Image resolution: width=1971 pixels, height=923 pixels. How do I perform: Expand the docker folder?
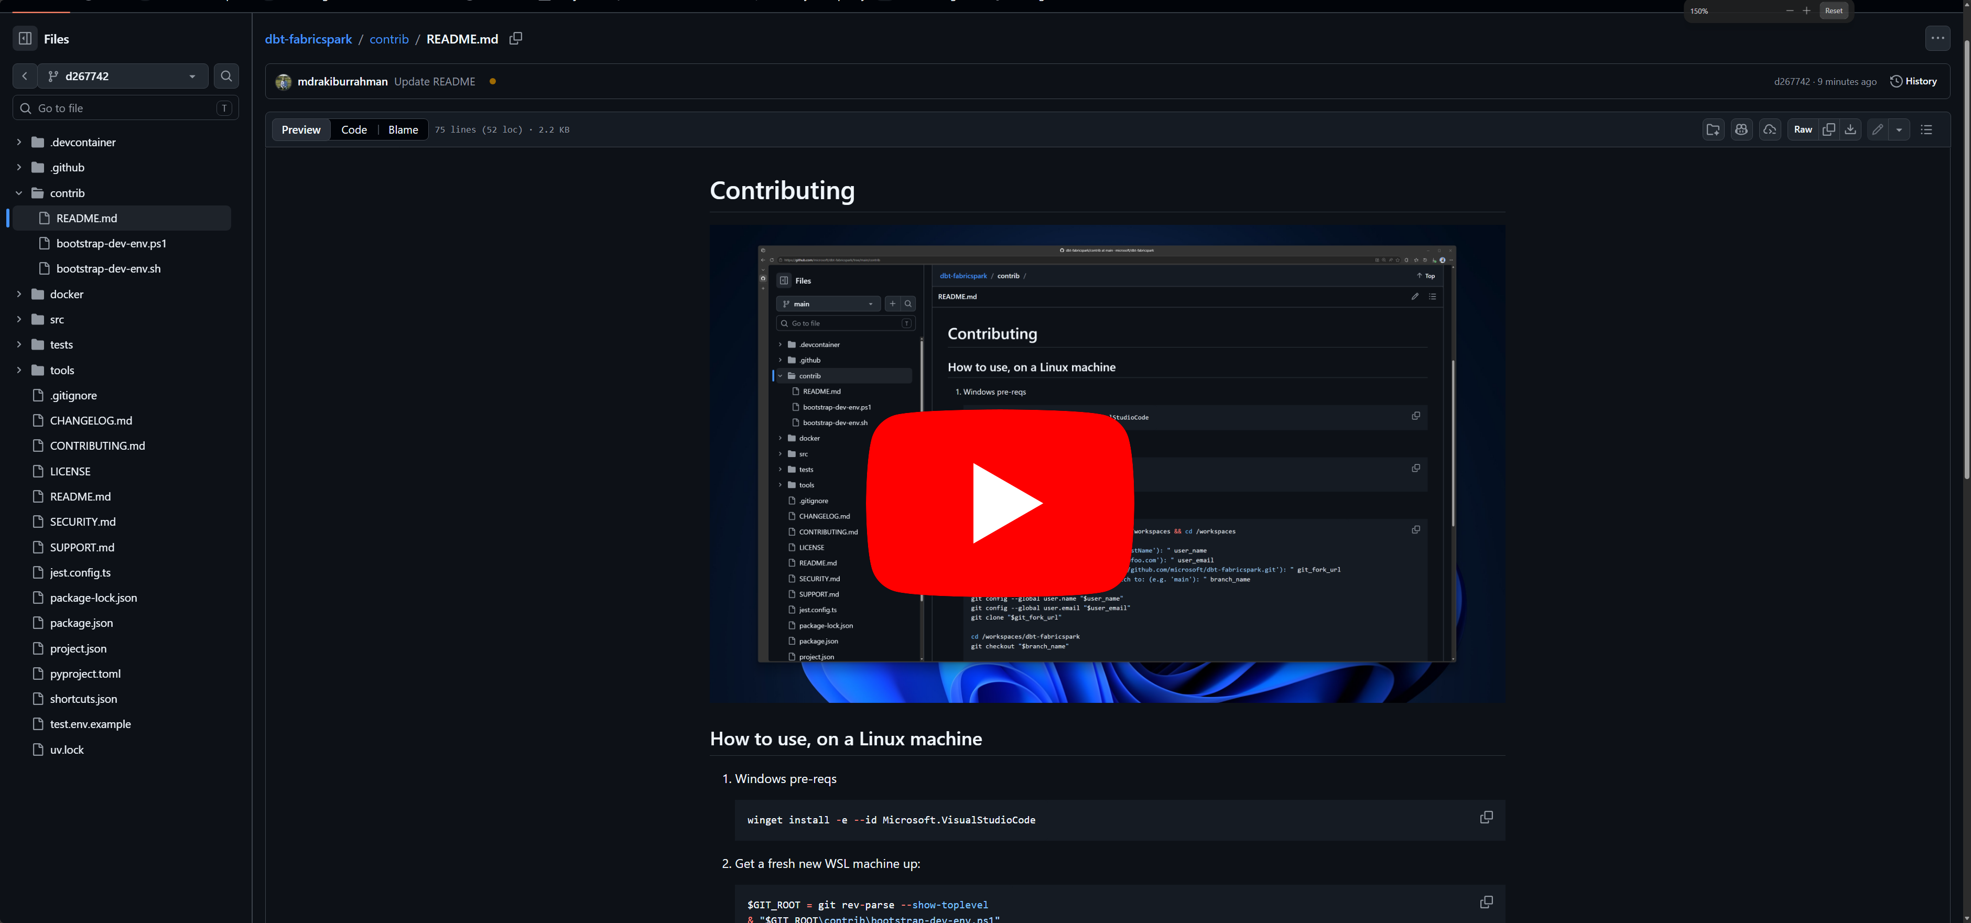[x=19, y=294]
